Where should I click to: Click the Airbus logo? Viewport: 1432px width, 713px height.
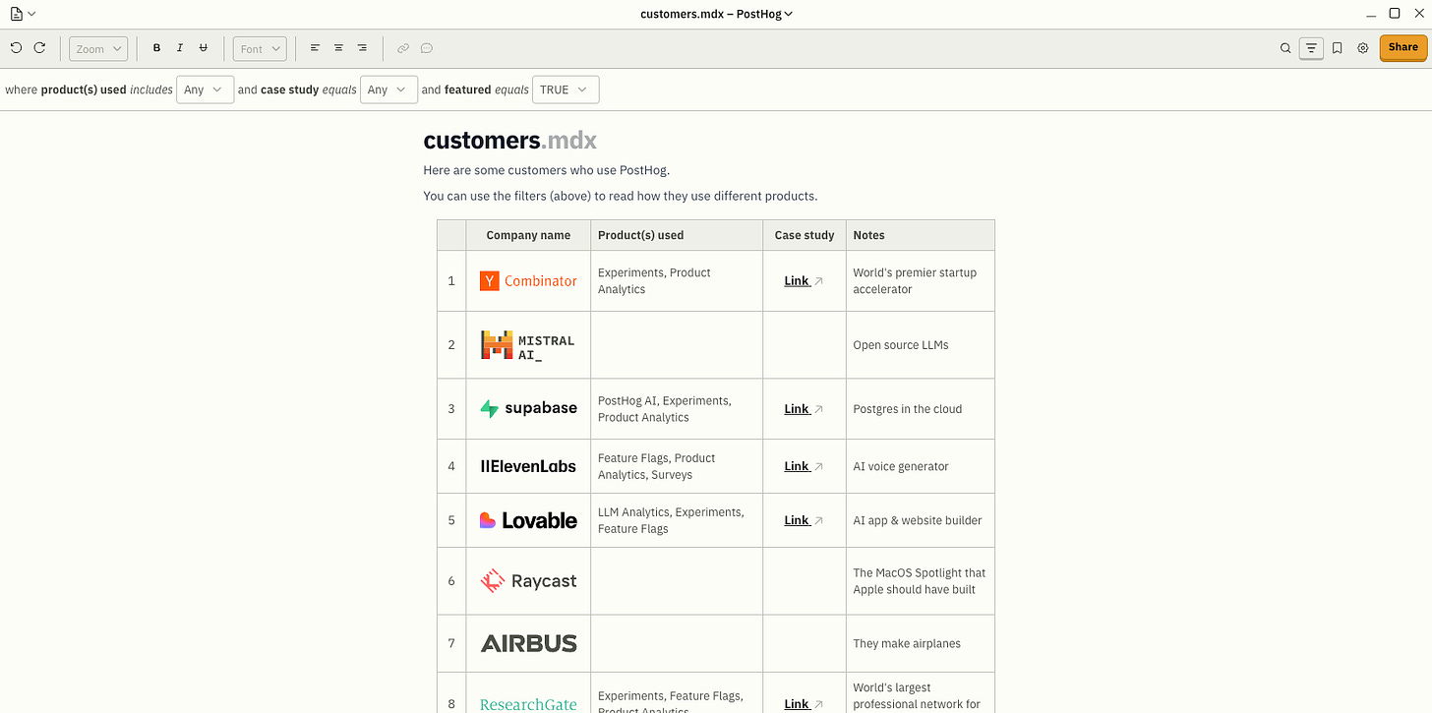528,643
